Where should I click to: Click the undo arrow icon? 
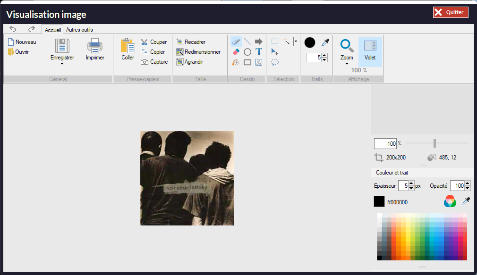click(13, 29)
